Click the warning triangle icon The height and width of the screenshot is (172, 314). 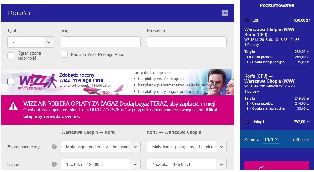click(13, 106)
